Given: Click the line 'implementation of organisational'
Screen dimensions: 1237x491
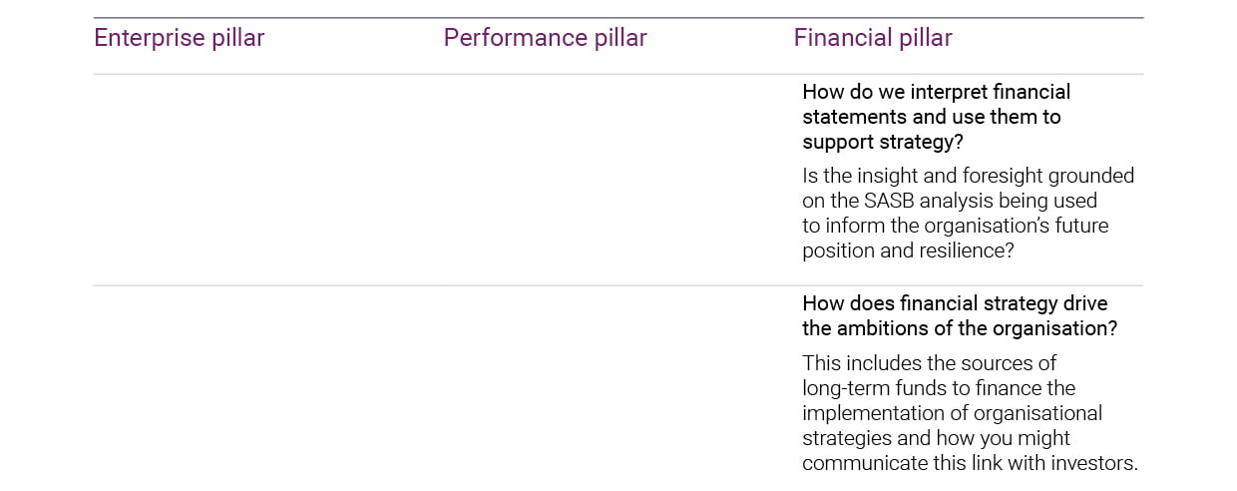Looking at the screenshot, I should [951, 412].
